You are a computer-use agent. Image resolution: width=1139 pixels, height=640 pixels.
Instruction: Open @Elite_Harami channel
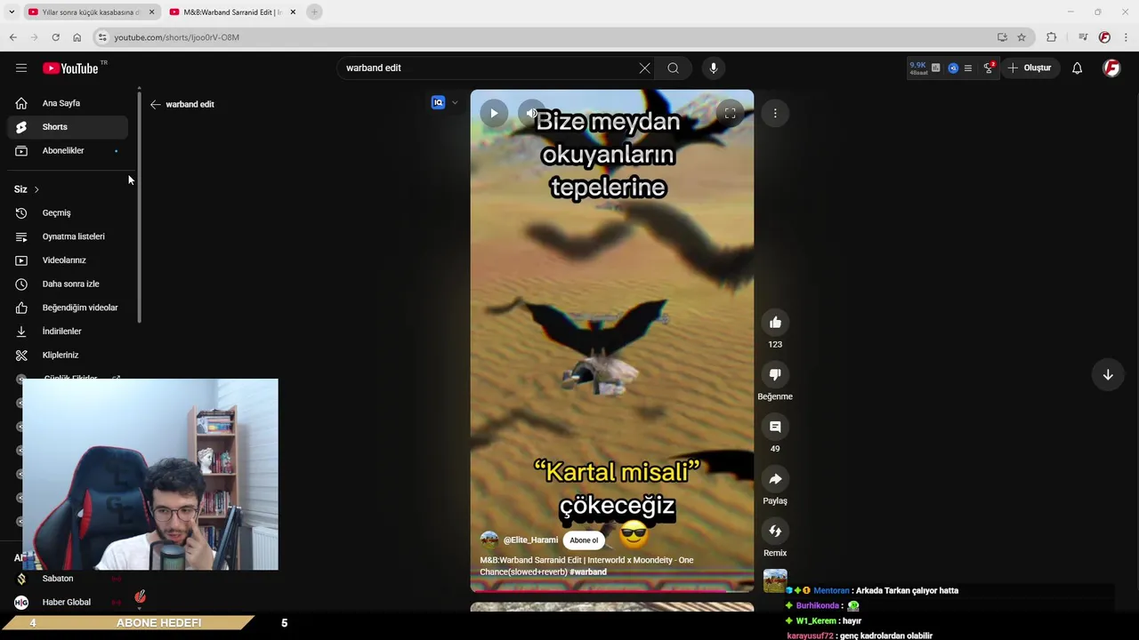pyautogui.click(x=530, y=540)
